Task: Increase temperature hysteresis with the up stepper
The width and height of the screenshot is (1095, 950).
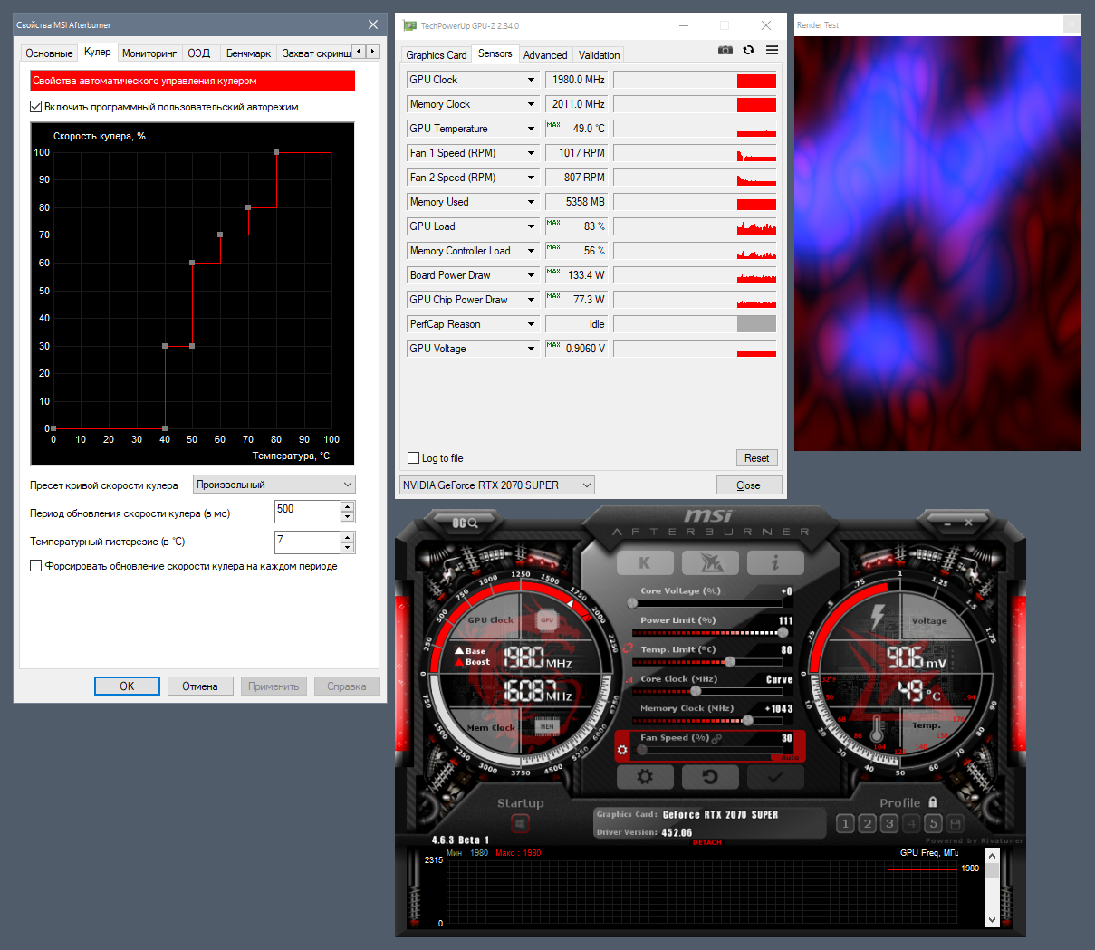Action: pyautogui.click(x=347, y=537)
